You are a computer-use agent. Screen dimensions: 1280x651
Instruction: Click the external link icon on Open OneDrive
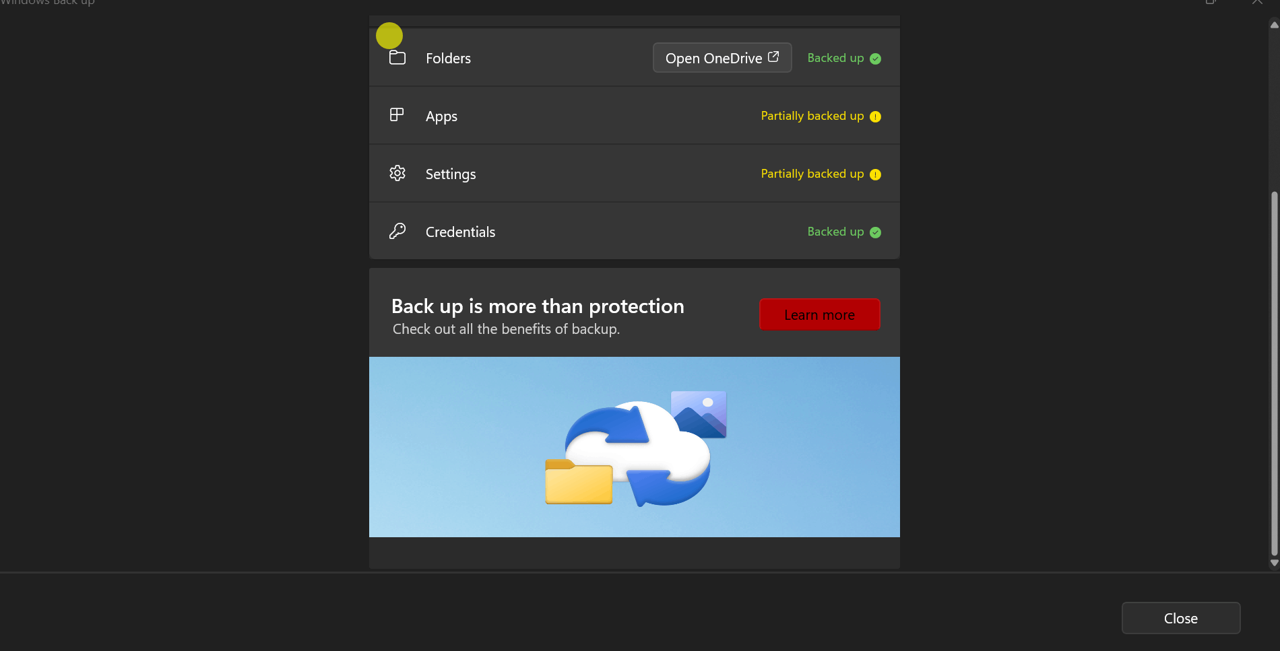773,57
